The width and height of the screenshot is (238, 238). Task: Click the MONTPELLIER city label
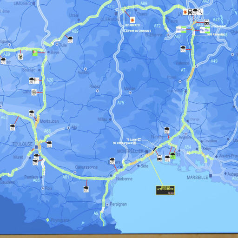(x=131, y=152)
